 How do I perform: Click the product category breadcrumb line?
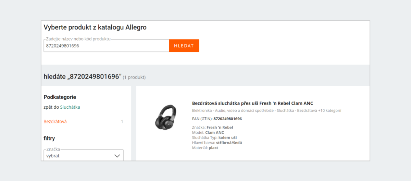253,110
